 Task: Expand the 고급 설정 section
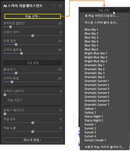coord(33,63)
